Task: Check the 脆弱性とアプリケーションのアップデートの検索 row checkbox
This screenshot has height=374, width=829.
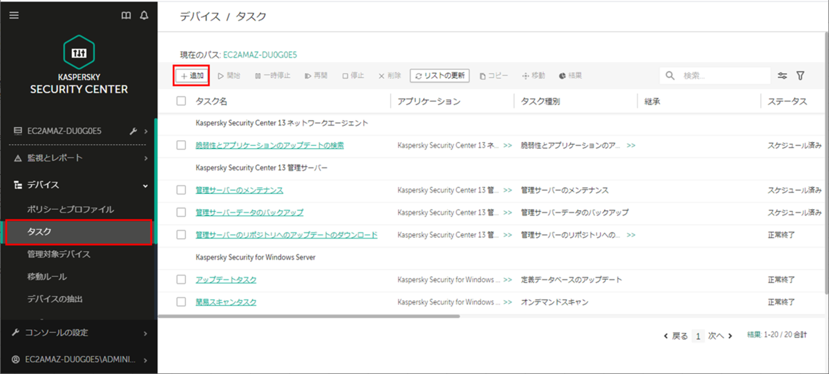Action: click(181, 145)
